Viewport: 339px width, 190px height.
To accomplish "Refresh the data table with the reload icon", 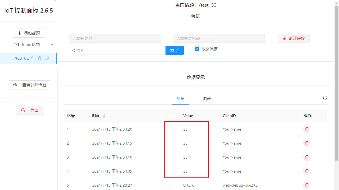I will pos(325,98).
